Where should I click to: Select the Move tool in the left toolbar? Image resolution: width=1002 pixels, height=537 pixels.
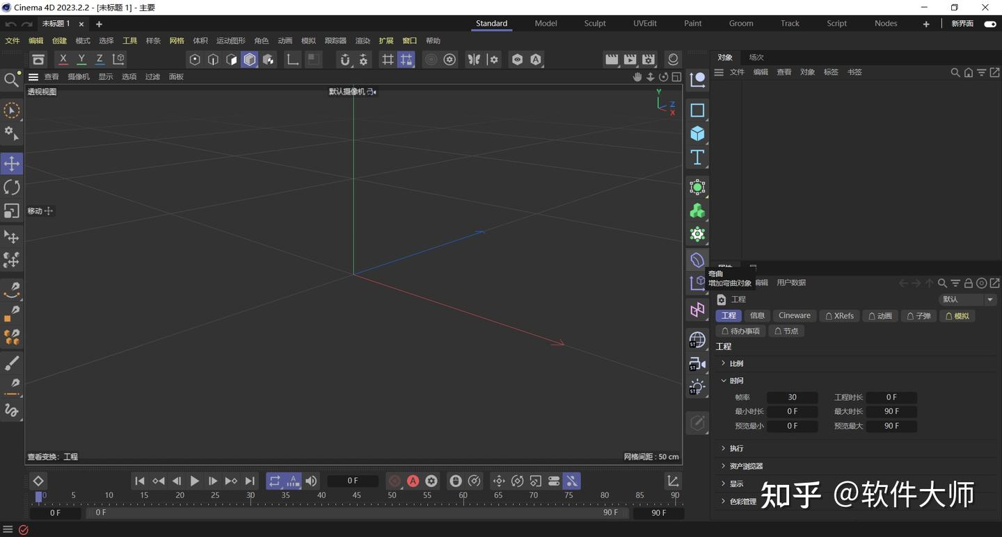click(11, 164)
